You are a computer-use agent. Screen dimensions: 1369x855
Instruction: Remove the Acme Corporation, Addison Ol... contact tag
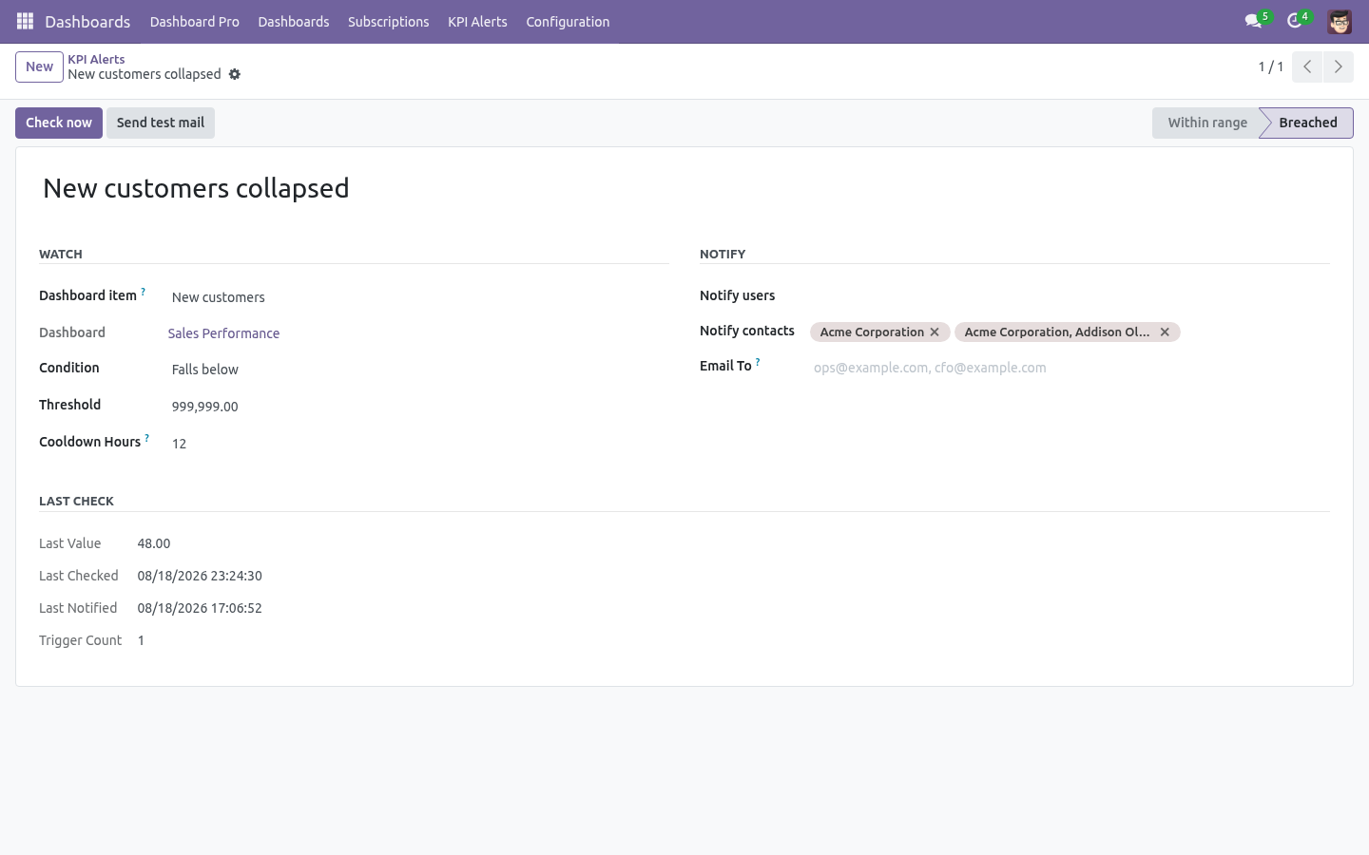pos(1165,332)
